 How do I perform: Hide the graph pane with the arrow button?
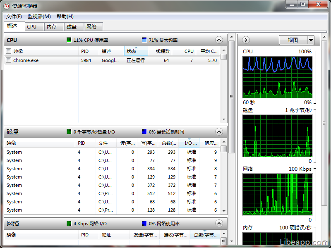(x=246, y=40)
